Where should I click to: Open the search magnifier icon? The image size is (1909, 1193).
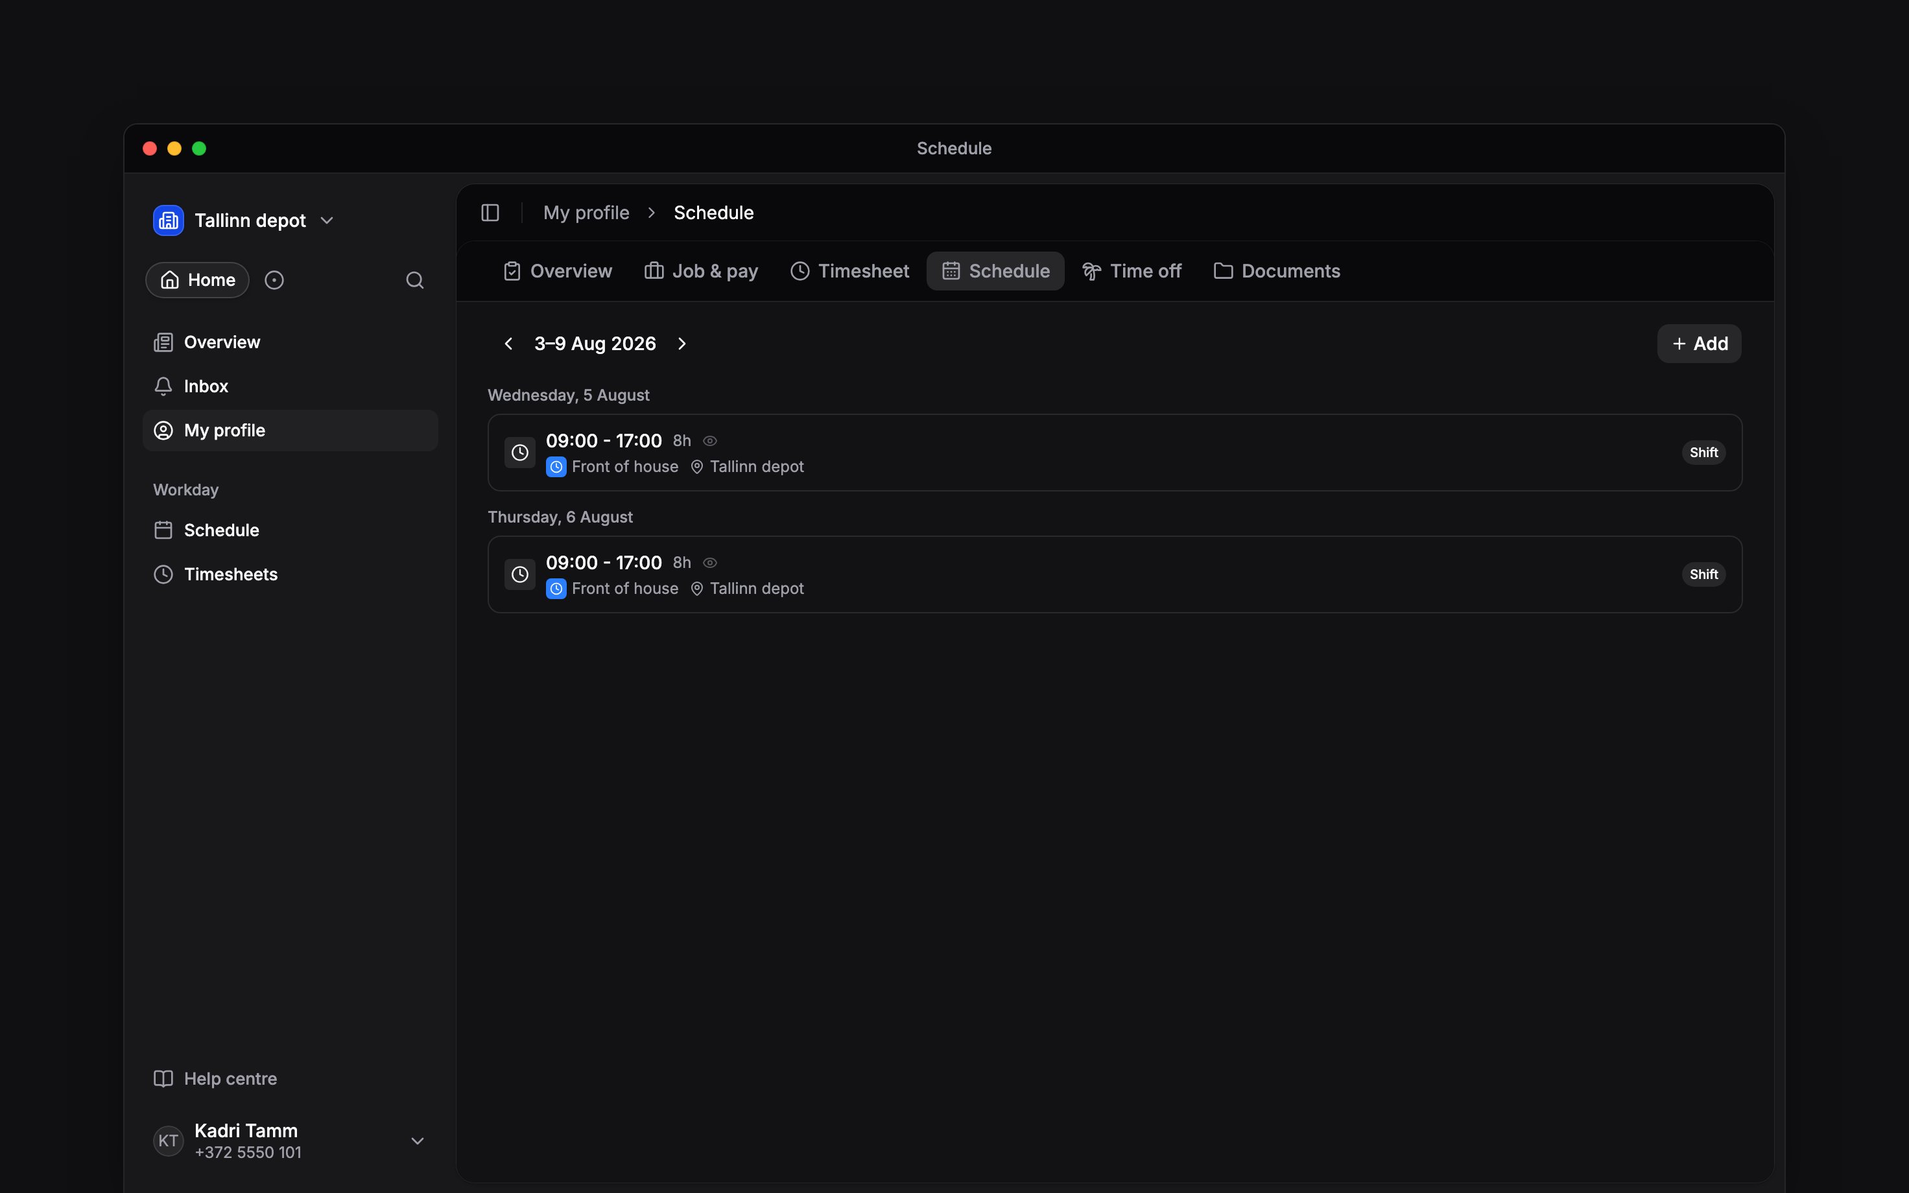[415, 280]
